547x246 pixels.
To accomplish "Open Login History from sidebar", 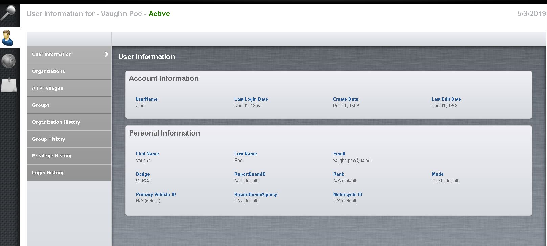I will coord(48,173).
